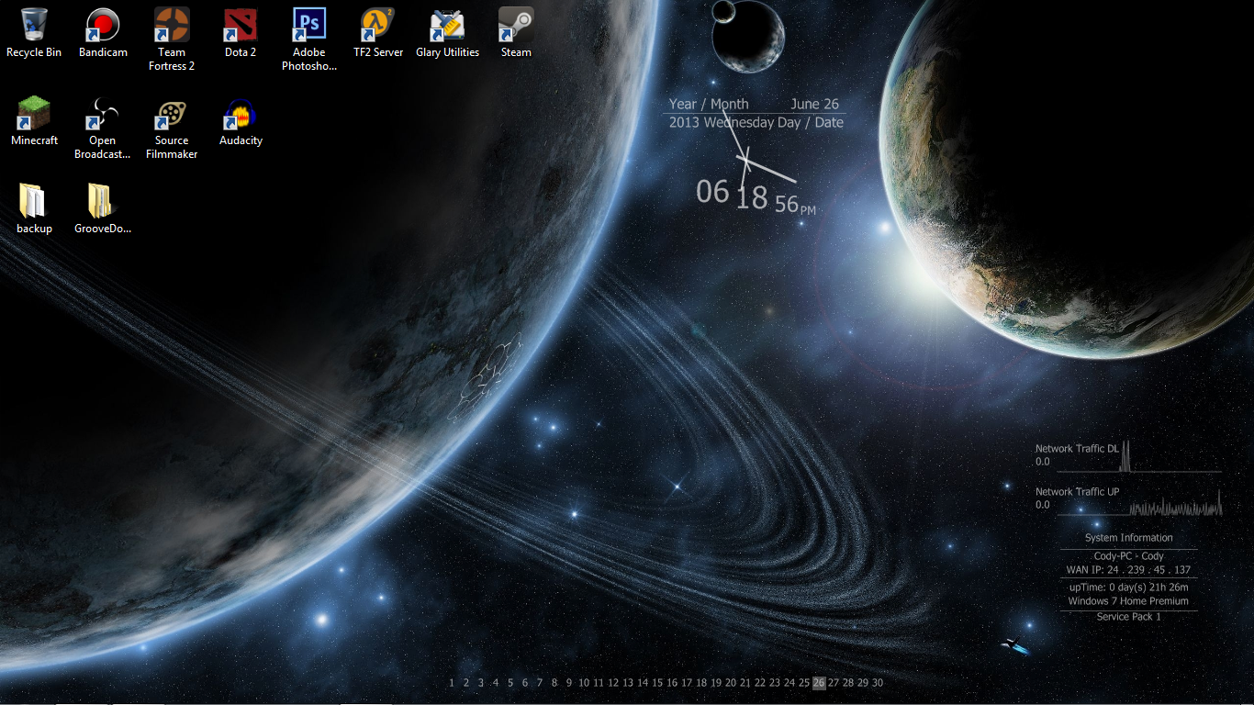The width and height of the screenshot is (1254, 705).
Task: Open the Recycle Bin icon
Action: tap(34, 25)
